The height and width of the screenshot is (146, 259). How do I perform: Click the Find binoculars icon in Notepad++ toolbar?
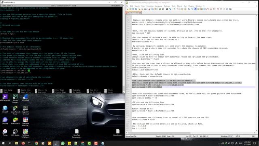point(167,9)
